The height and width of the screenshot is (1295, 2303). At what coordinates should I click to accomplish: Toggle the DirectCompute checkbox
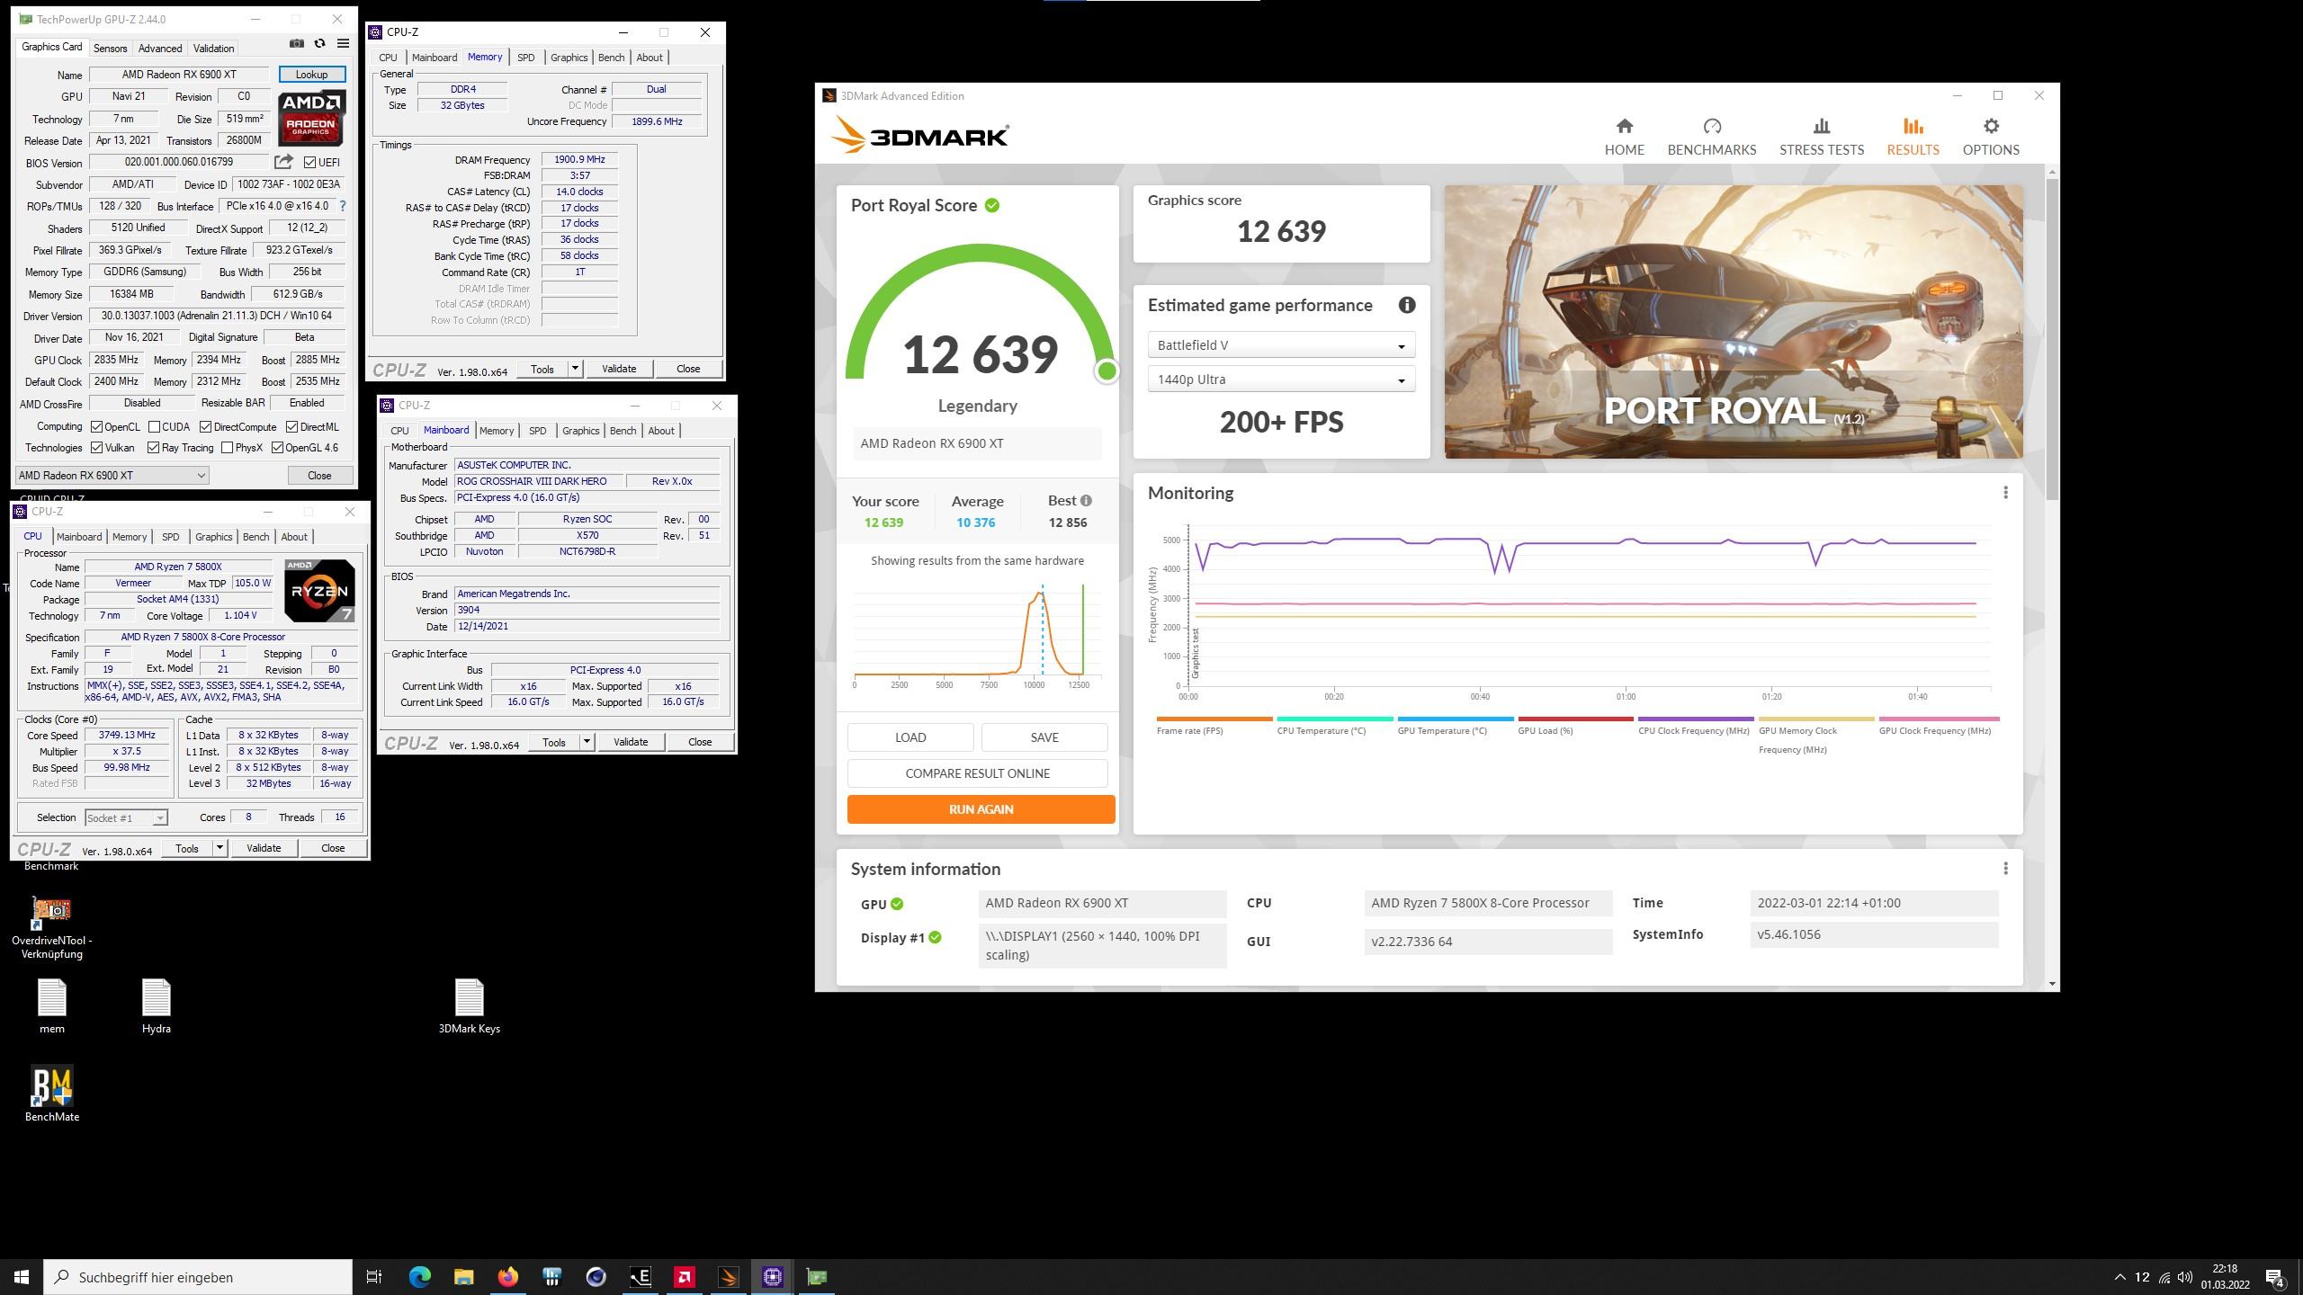coord(206,427)
